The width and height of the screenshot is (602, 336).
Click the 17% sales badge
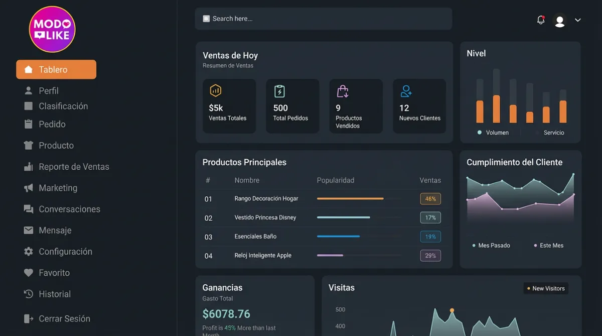click(x=430, y=218)
